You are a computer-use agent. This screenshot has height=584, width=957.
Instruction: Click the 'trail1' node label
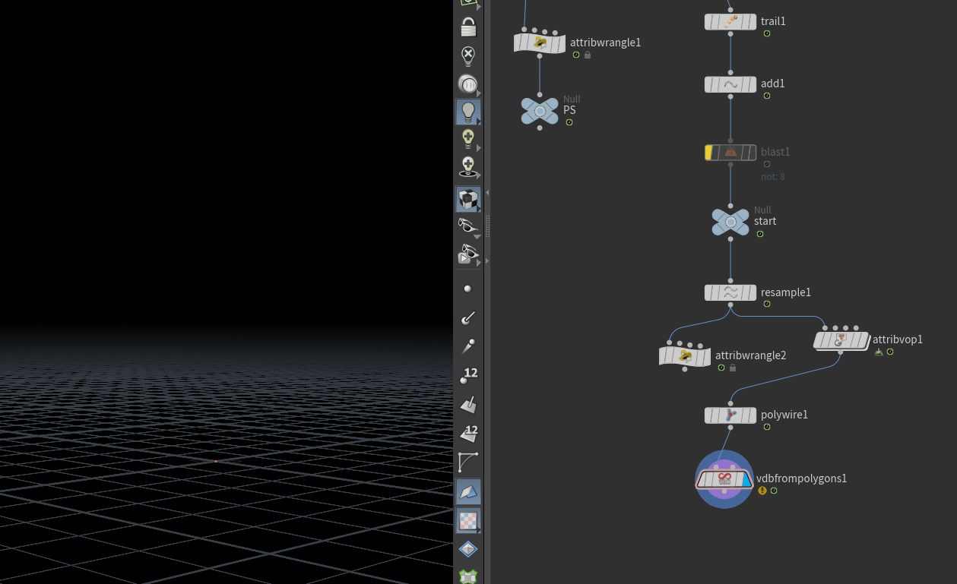[x=773, y=21]
